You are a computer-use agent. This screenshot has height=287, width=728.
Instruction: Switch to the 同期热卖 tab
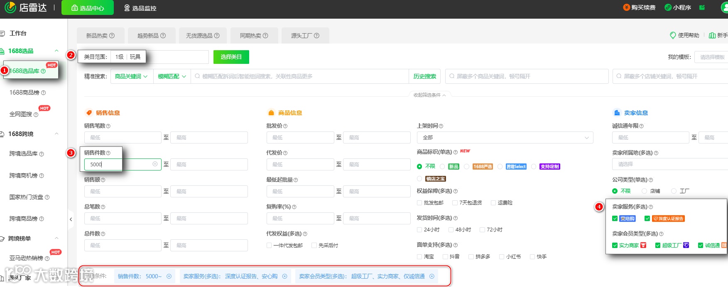pos(254,36)
